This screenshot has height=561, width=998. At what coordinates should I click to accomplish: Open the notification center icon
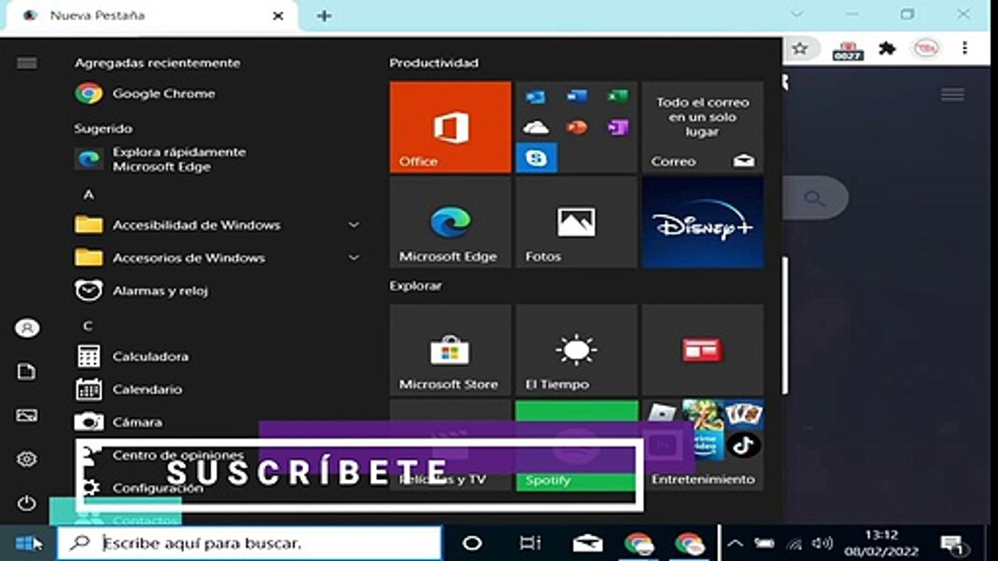[x=952, y=543]
